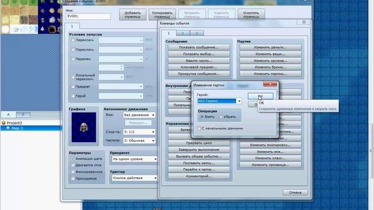Image resolution: width=374 pixels, height=210 pixels.
Task: Open Триггер dropdown Кнопка действия
Action: tap(134, 178)
